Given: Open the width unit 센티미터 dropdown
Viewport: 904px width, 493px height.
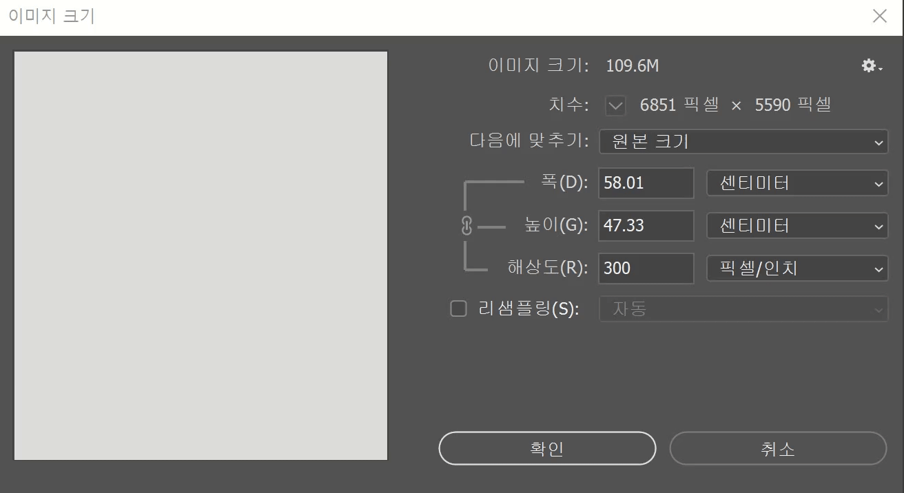Looking at the screenshot, I should [798, 183].
